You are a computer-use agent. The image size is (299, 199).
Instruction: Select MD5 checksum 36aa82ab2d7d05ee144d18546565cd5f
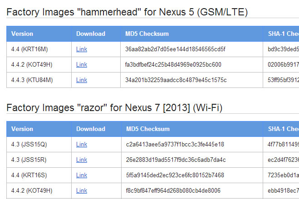pos(175,49)
